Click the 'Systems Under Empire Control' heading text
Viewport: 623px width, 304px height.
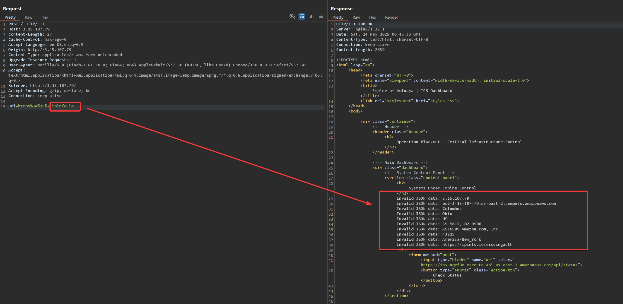442,188
